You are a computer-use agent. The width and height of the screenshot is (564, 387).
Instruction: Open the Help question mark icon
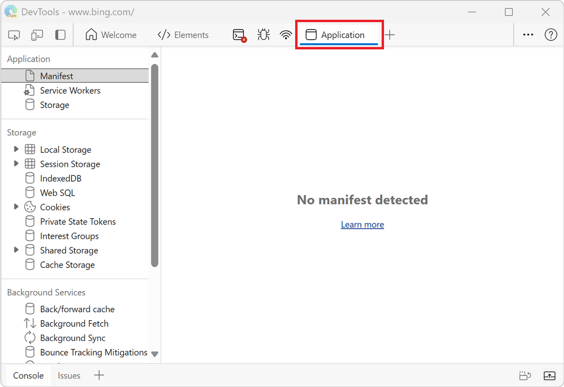(x=551, y=35)
